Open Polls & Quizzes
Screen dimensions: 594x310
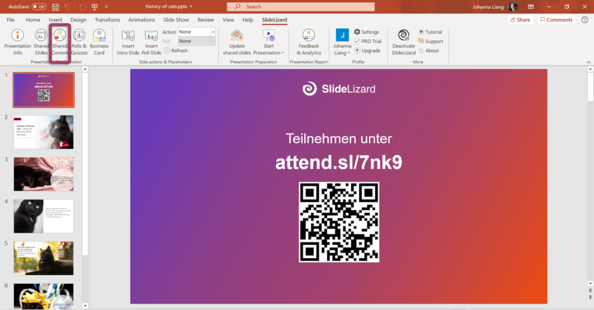pyautogui.click(x=79, y=42)
